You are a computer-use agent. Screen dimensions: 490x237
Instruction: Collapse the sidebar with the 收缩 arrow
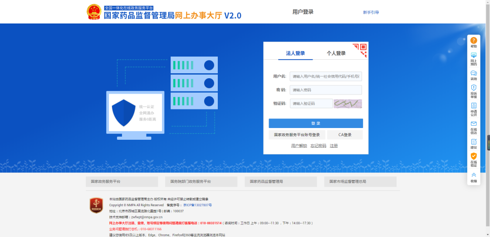coord(474,175)
